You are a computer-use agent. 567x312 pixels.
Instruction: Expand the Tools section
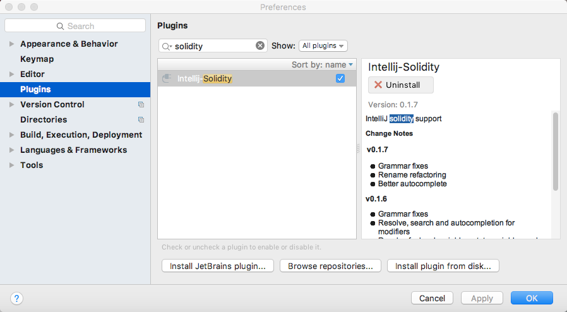point(11,165)
